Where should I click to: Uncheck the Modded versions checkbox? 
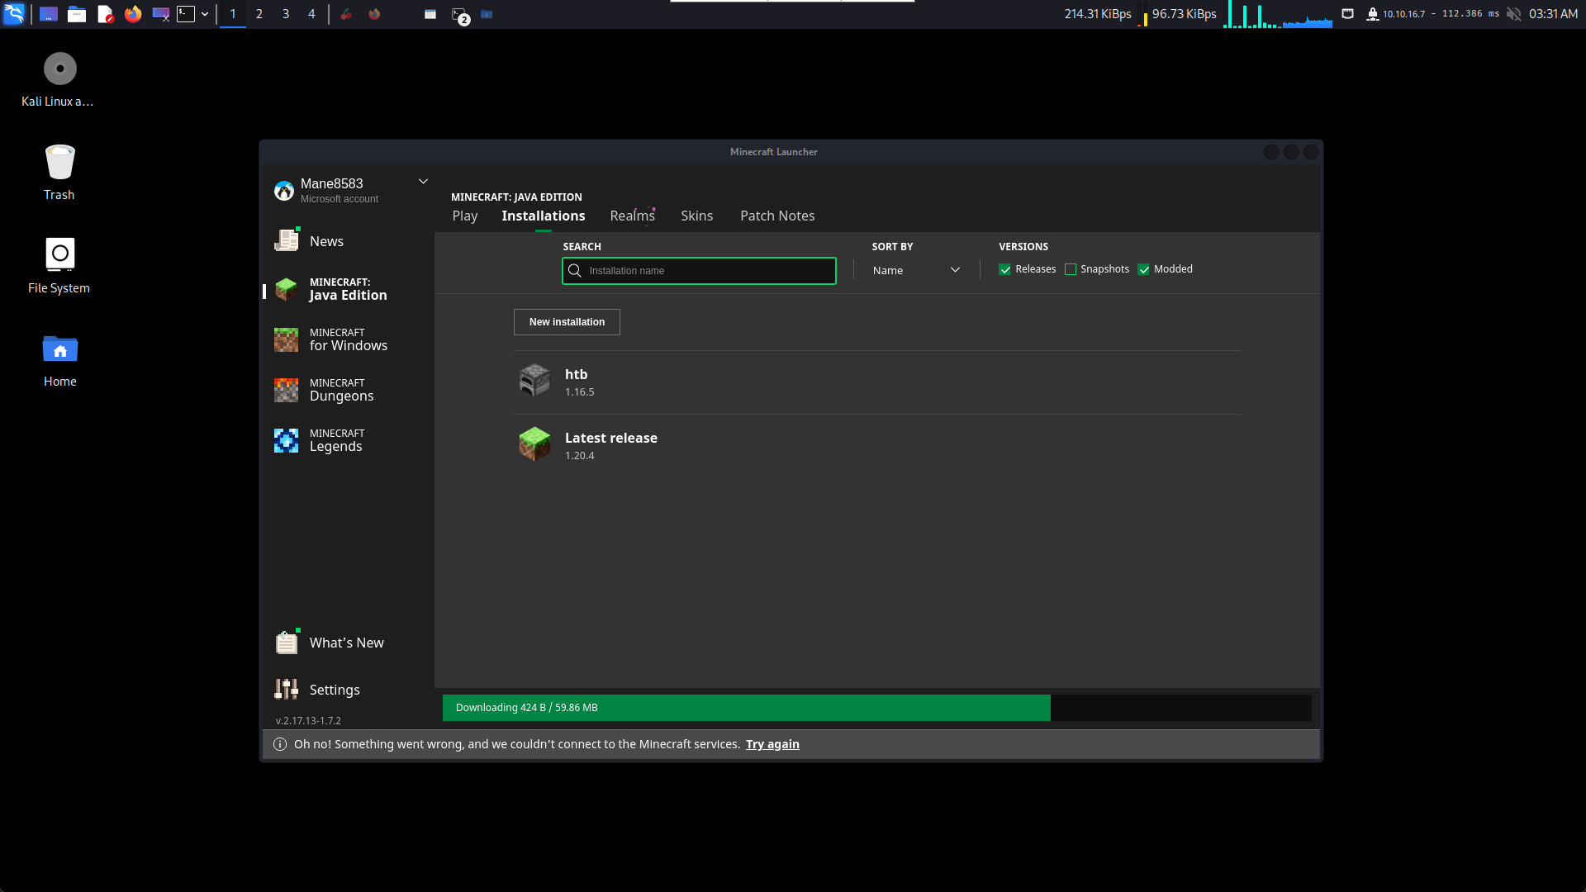1144,269
